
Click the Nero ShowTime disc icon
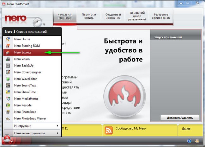[8, 92]
